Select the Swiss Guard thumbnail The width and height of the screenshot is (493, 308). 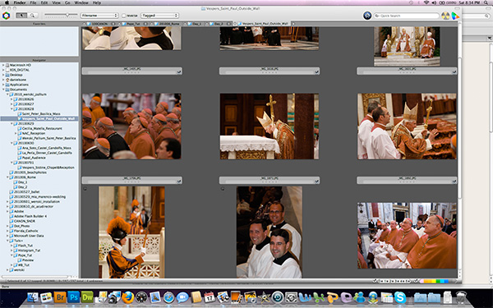point(131,232)
